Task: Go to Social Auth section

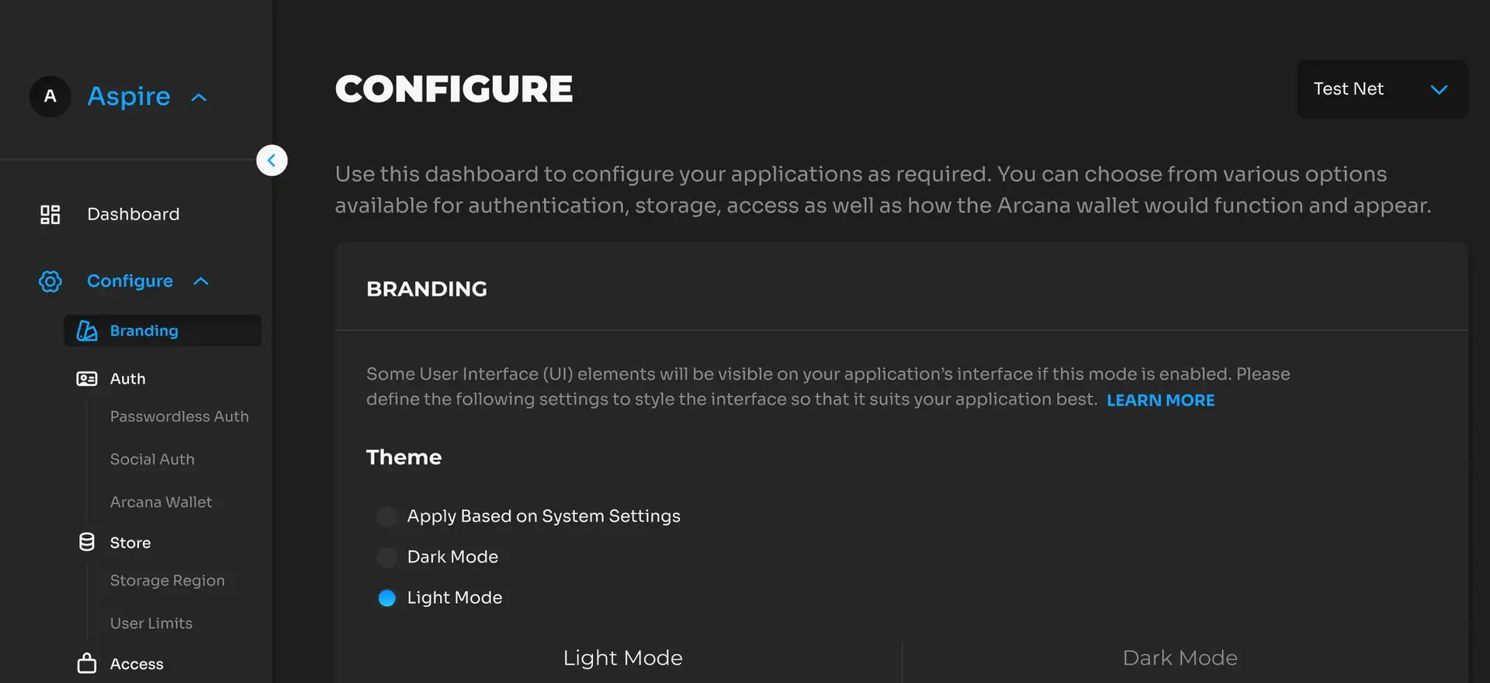Action: pyautogui.click(x=152, y=459)
